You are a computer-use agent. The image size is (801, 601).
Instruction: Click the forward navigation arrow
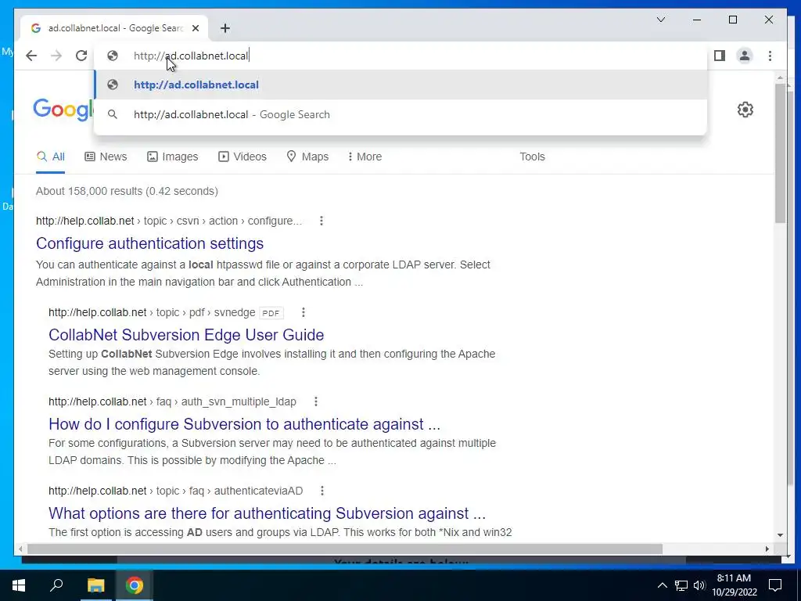tap(56, 56)
